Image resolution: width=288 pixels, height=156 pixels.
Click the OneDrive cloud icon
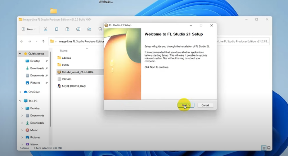click(26, 92)
